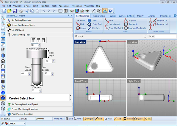The height and width of the screenshot is (126, 177).
Task: Click the Undo arrow icon
Action: click(x=44, y=11)
